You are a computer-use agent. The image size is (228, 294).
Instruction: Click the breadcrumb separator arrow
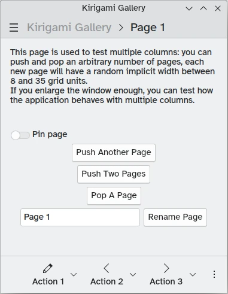pyautogui.click(x=121, y=28)
